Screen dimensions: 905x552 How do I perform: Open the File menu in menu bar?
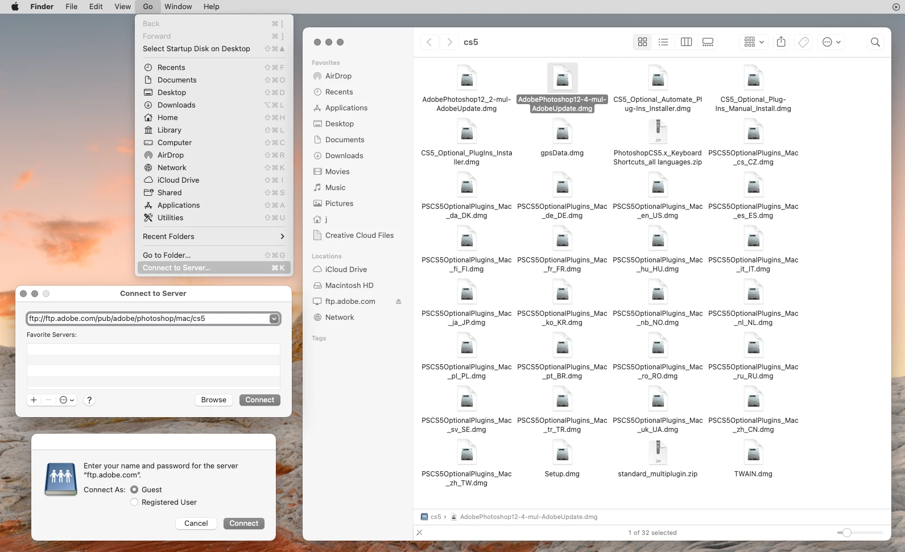[x=71, y=7]
